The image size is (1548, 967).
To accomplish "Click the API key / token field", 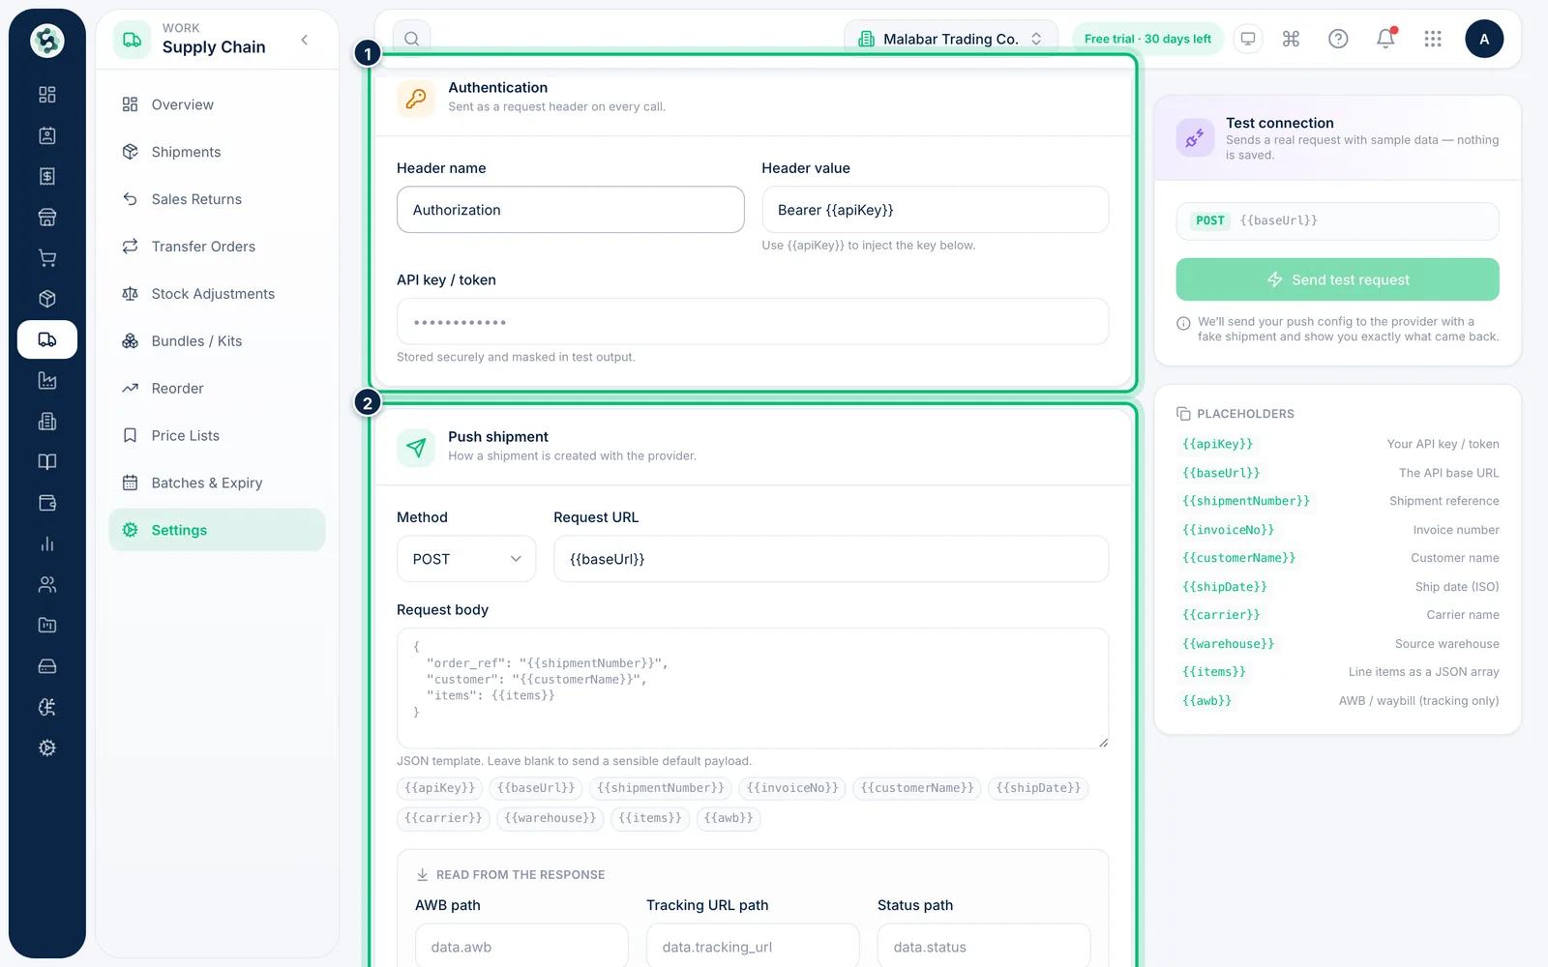I will coord(753,322).
